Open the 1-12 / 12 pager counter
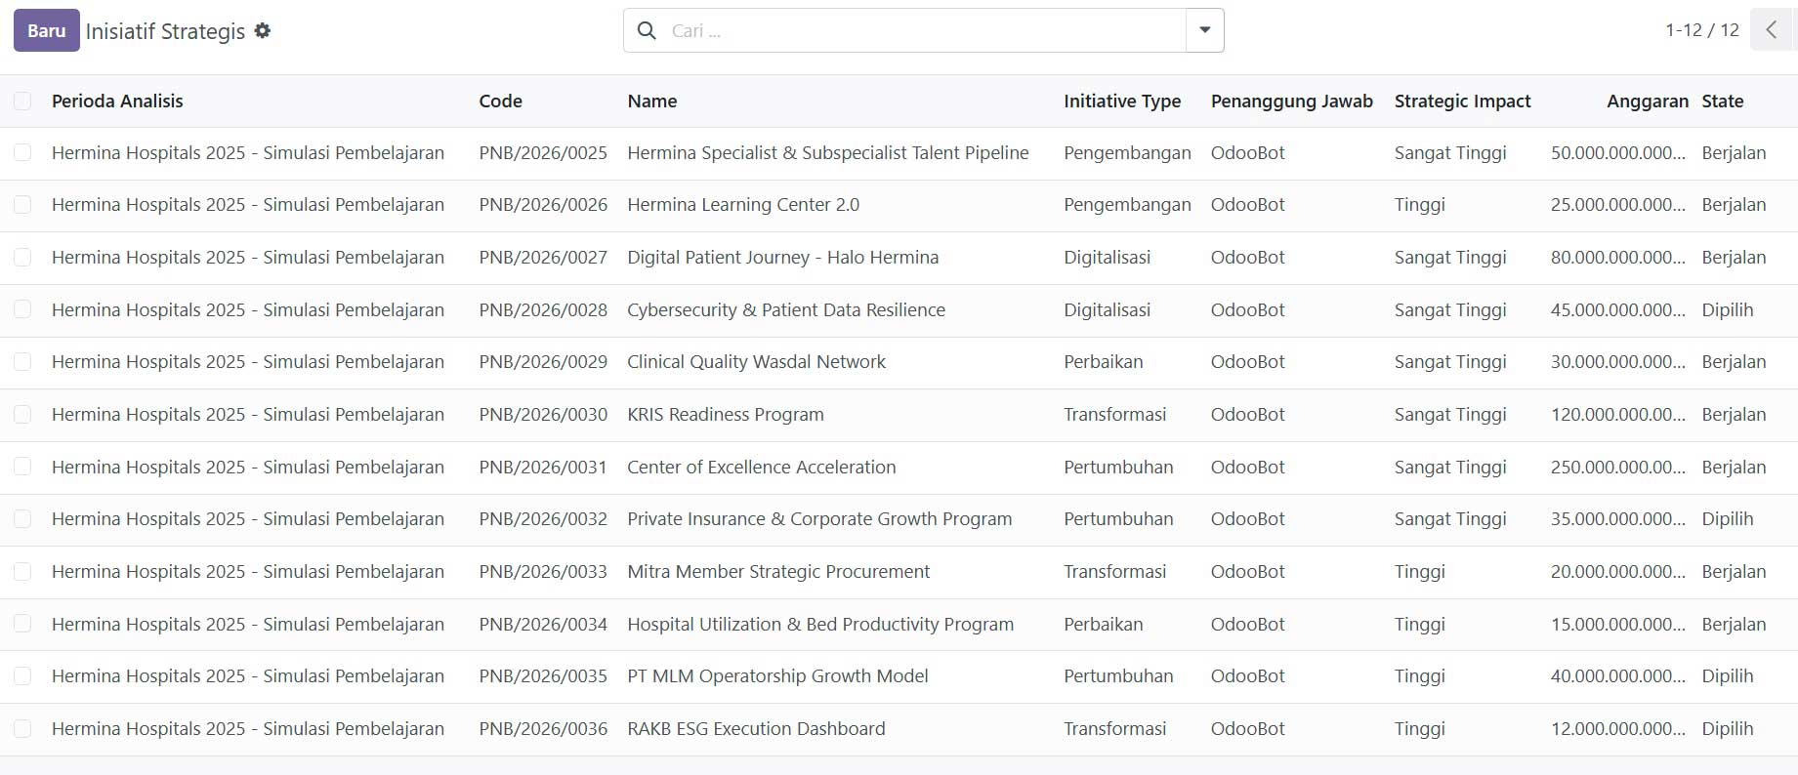This screenshot has width=1798, height=775. [x=1701, y=30]
